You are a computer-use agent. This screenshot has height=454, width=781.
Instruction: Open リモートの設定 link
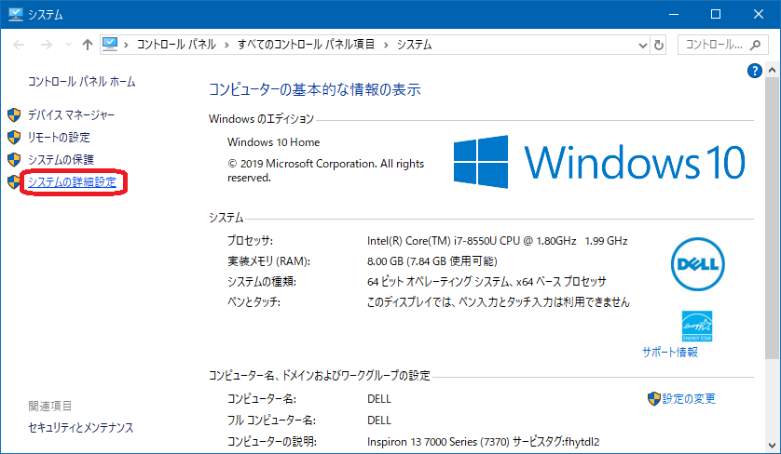point(60,138)
